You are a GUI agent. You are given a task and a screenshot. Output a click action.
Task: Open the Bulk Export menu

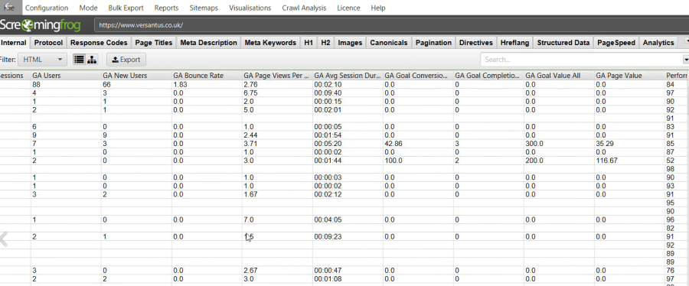coord(126,8)
